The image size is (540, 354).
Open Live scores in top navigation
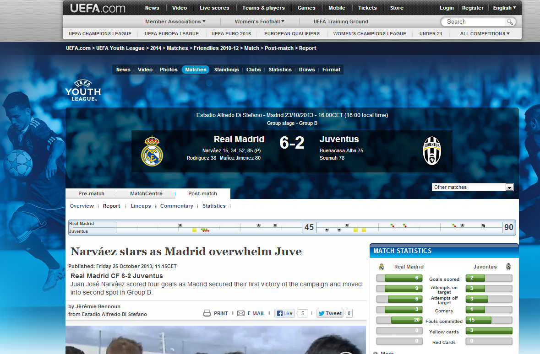coord(214,8)
